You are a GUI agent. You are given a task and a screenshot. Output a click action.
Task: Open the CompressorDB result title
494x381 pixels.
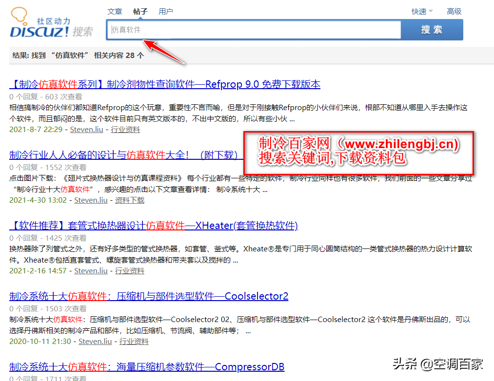(147, 367)
